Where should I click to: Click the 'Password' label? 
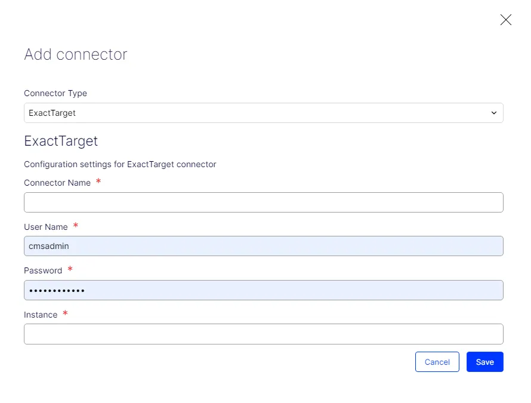coord(43,270)
